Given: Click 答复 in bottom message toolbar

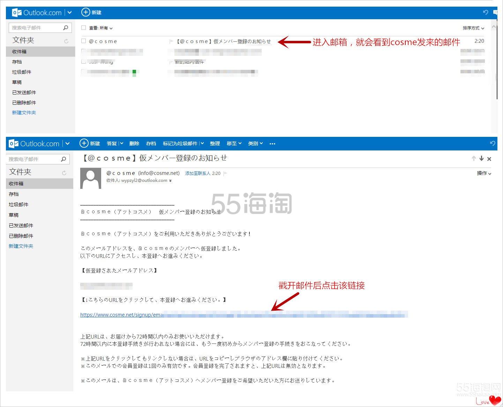Looking at the screenshot, I should (x=112, y=143).
